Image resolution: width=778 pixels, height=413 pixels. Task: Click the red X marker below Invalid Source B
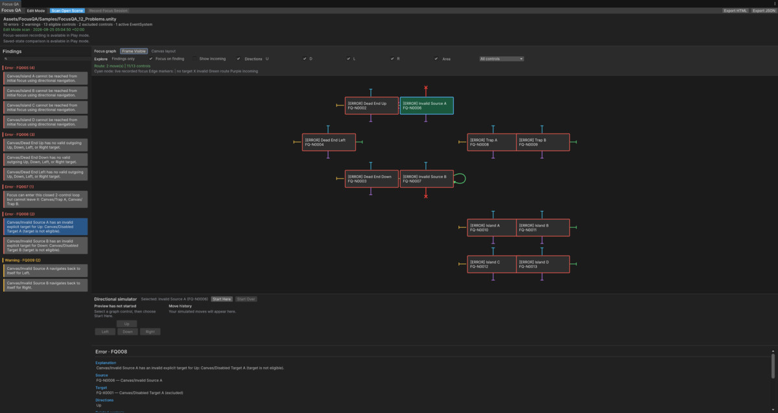(x=426, y=196)
